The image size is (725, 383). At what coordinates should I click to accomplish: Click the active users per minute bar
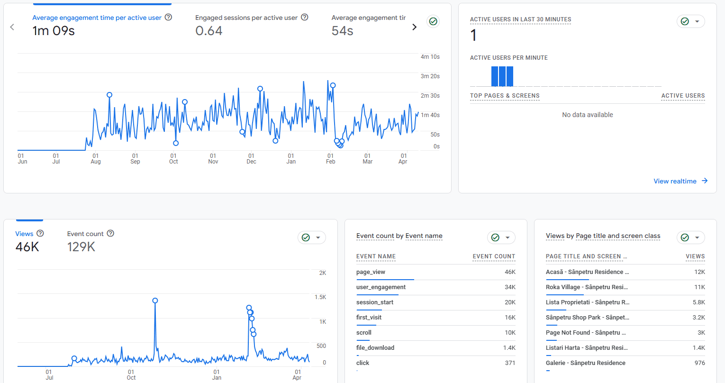502,76
